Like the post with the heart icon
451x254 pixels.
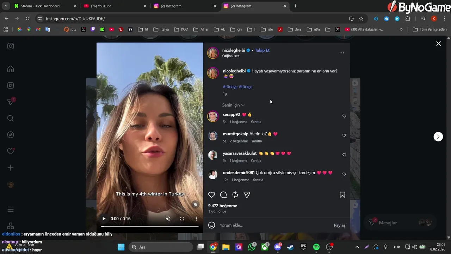pos(211,195)
